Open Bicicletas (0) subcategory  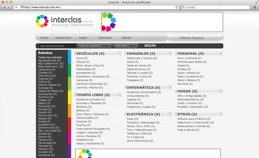pyautogui.click(x=84, y=107)
